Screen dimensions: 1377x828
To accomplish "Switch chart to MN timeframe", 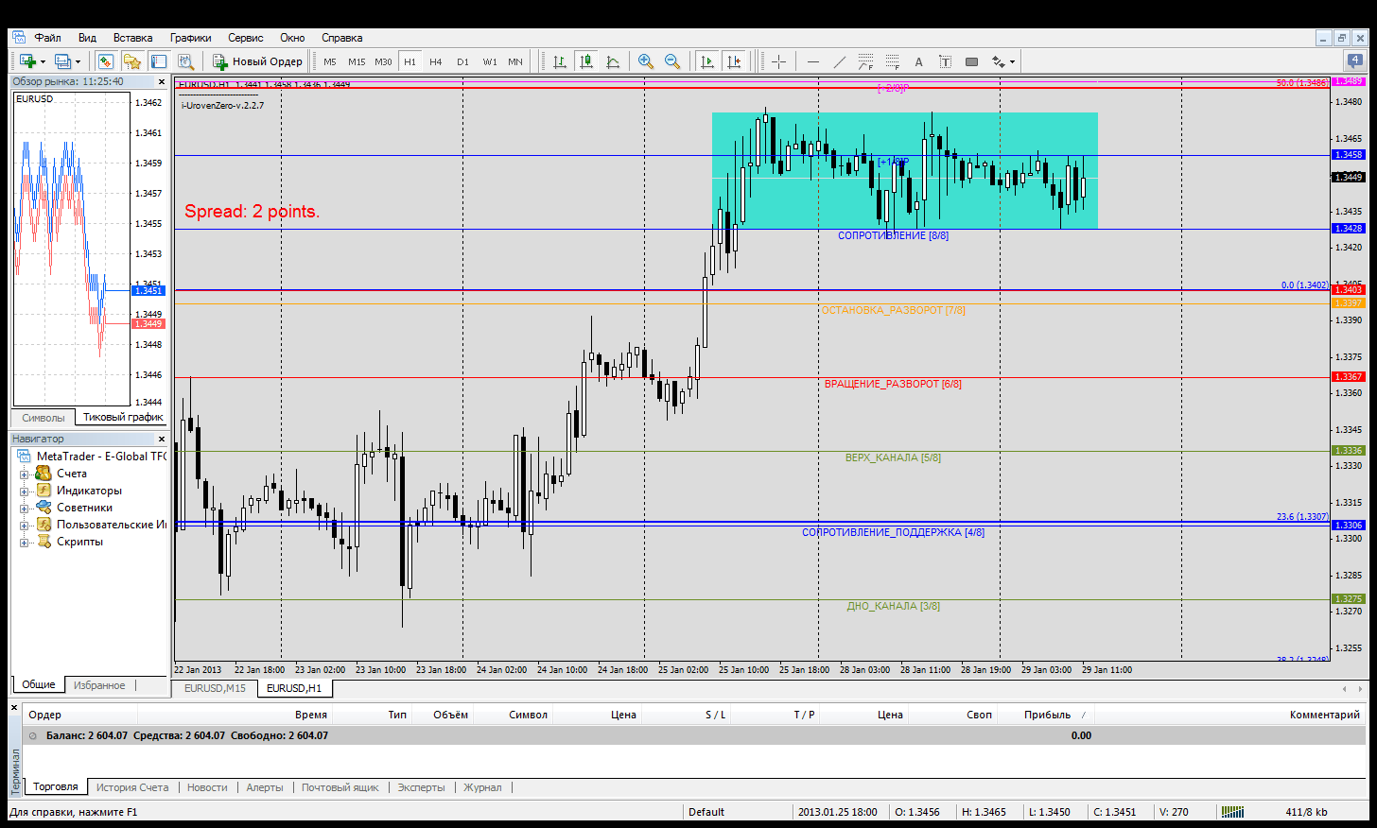I will (515, 61).
